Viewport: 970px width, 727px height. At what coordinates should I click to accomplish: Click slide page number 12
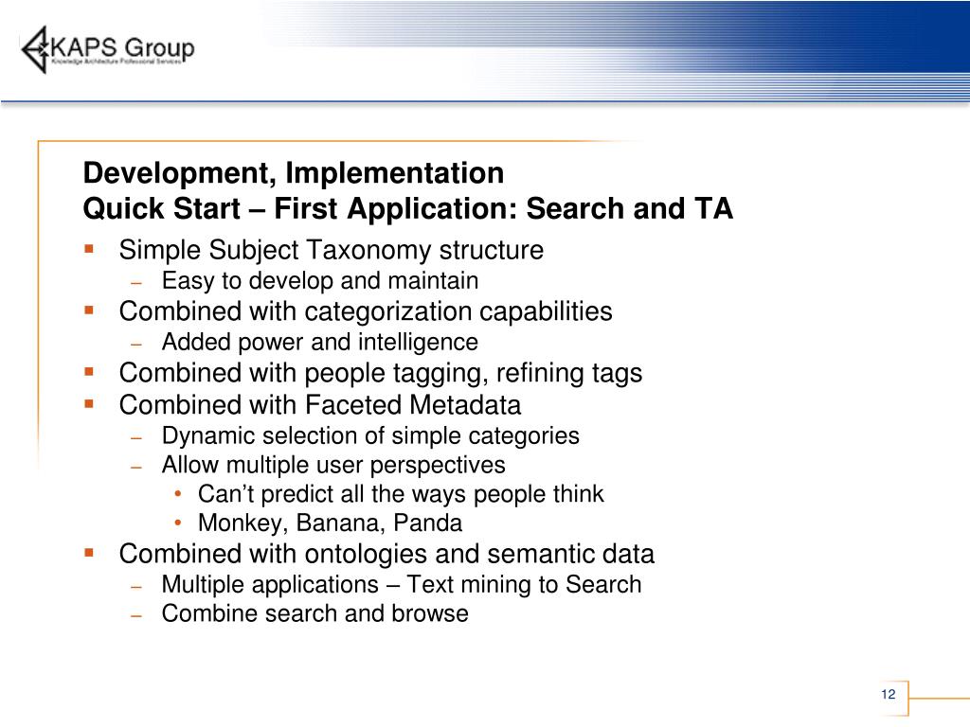(889, 694)
